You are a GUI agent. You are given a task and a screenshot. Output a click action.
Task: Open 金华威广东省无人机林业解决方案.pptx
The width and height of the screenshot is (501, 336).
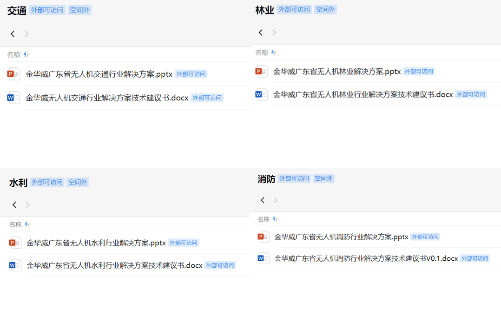tap(337, 72)
